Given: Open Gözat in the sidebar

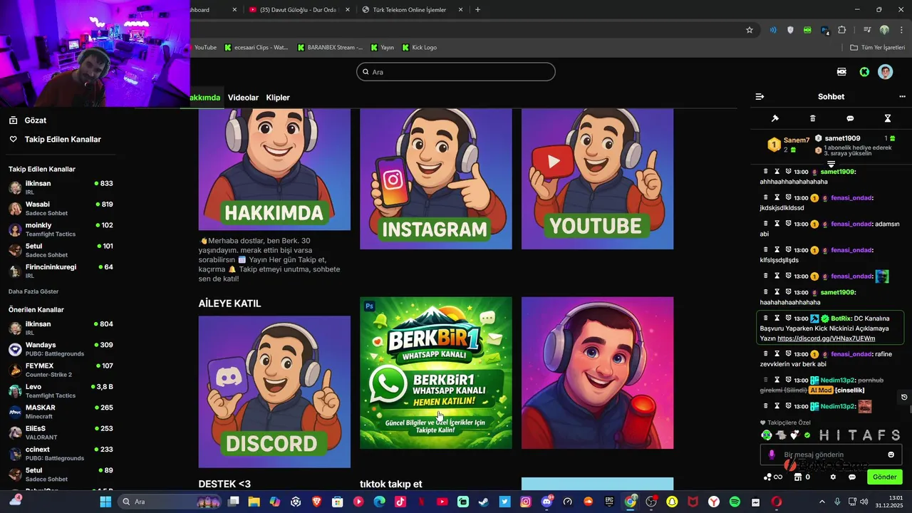Looking at the screenshot, I should [x=28, y=120].
